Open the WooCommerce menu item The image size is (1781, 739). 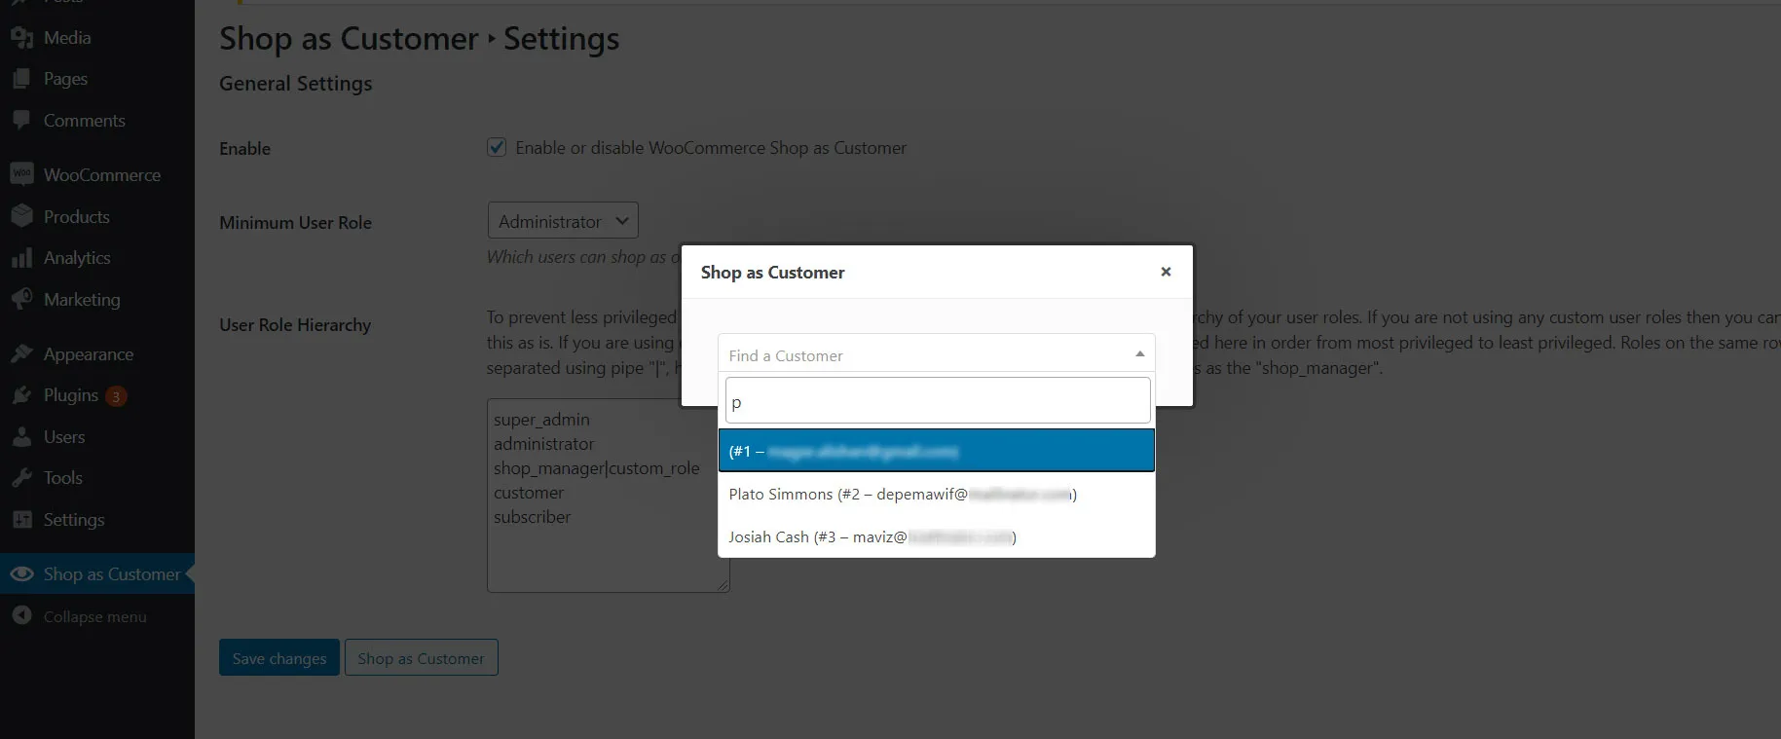pyautogui.click(x=97, y=174)
